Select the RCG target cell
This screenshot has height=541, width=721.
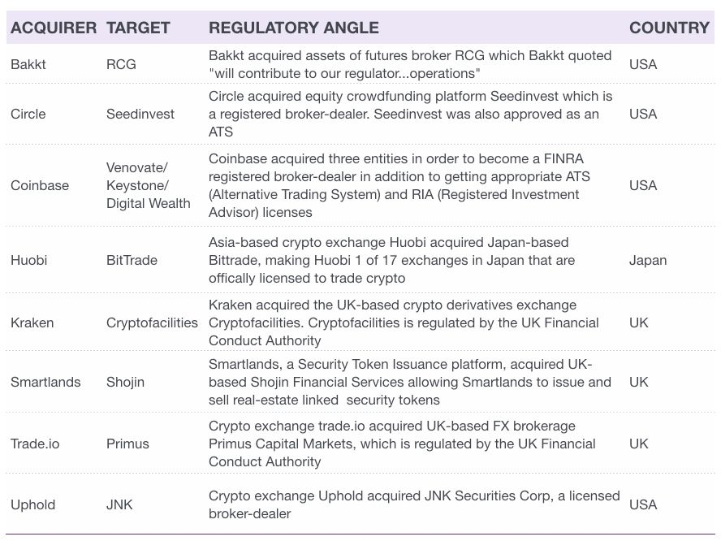121,64
